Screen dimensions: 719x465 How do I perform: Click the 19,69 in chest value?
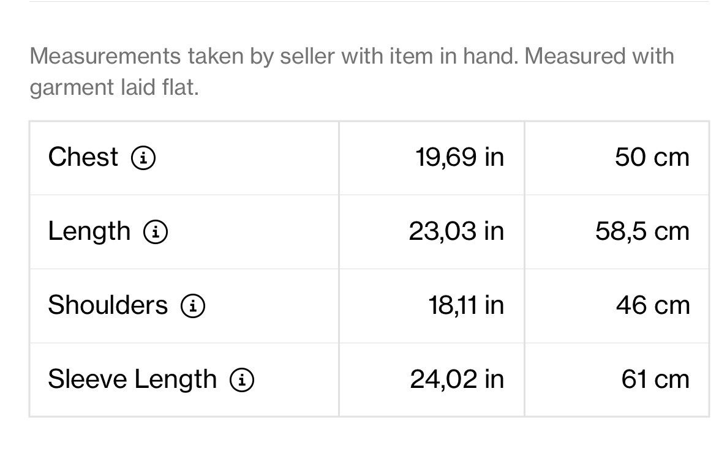459,157
